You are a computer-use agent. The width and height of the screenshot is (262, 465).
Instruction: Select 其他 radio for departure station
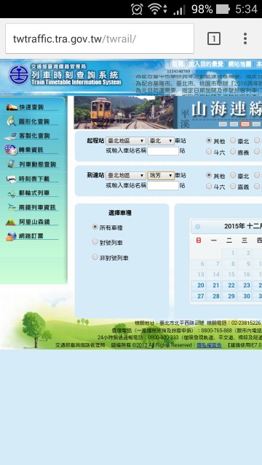click(209, 140)
